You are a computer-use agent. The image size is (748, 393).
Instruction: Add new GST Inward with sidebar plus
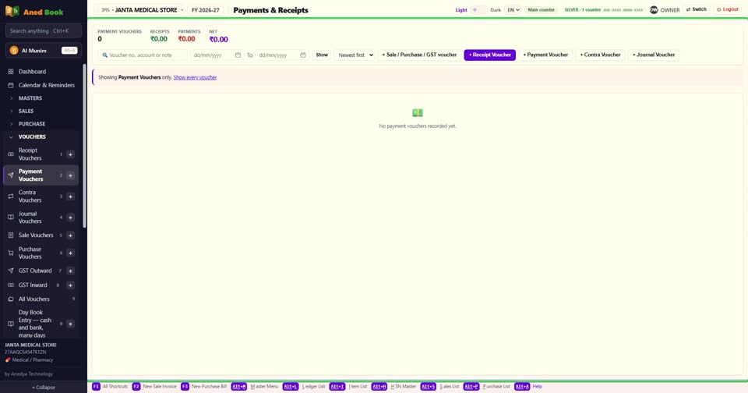point(70,285)
